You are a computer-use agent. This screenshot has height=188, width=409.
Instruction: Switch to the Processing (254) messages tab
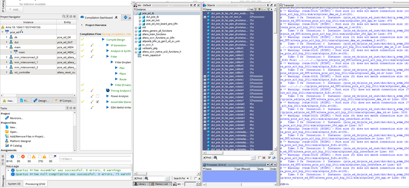36,184
